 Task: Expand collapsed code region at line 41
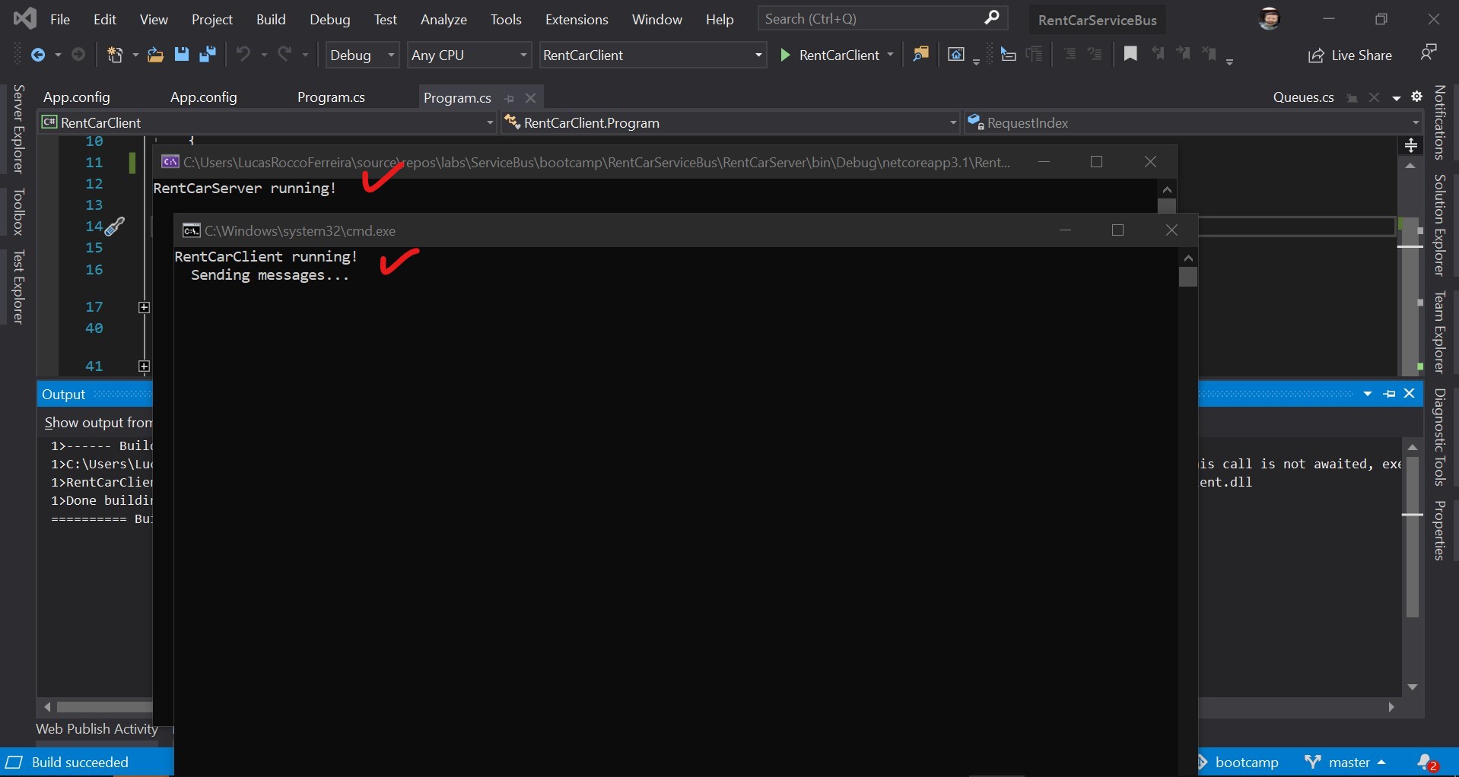tap(144, 366)
